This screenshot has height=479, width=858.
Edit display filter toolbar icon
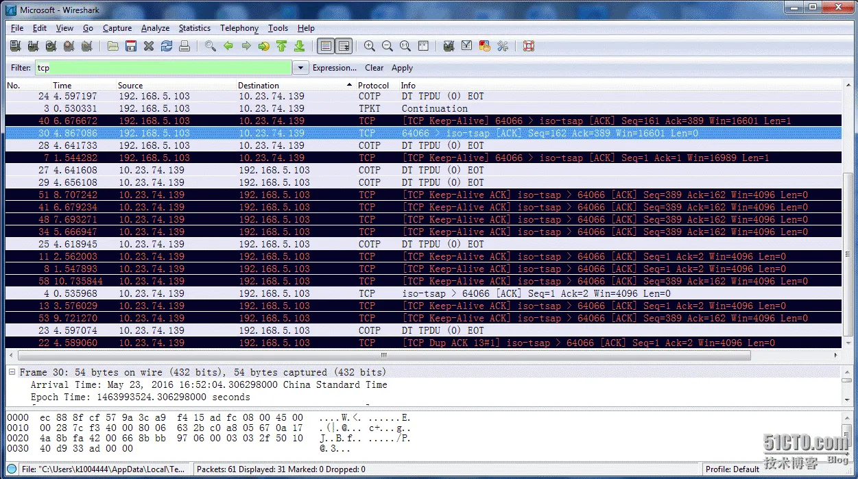click(x=467, y=46)
